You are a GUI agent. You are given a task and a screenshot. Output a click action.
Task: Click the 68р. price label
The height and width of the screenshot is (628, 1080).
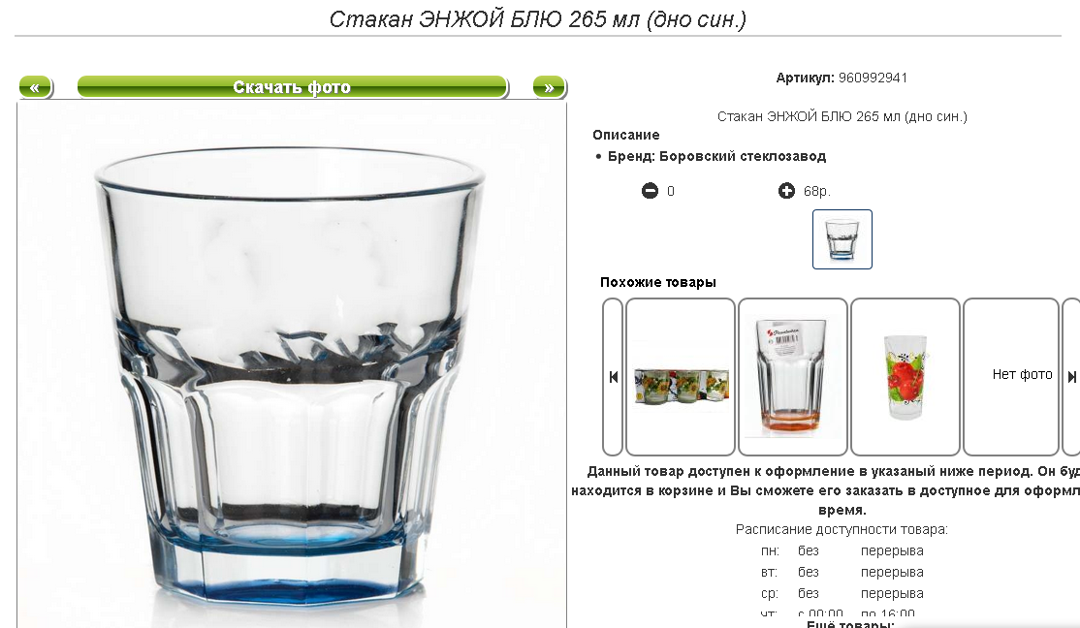click(817, 192)
